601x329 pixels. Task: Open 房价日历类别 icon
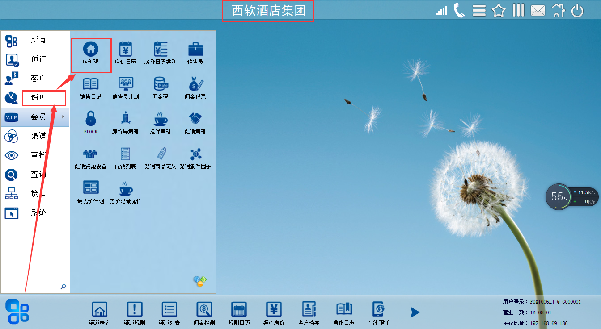tap(160, 53)
